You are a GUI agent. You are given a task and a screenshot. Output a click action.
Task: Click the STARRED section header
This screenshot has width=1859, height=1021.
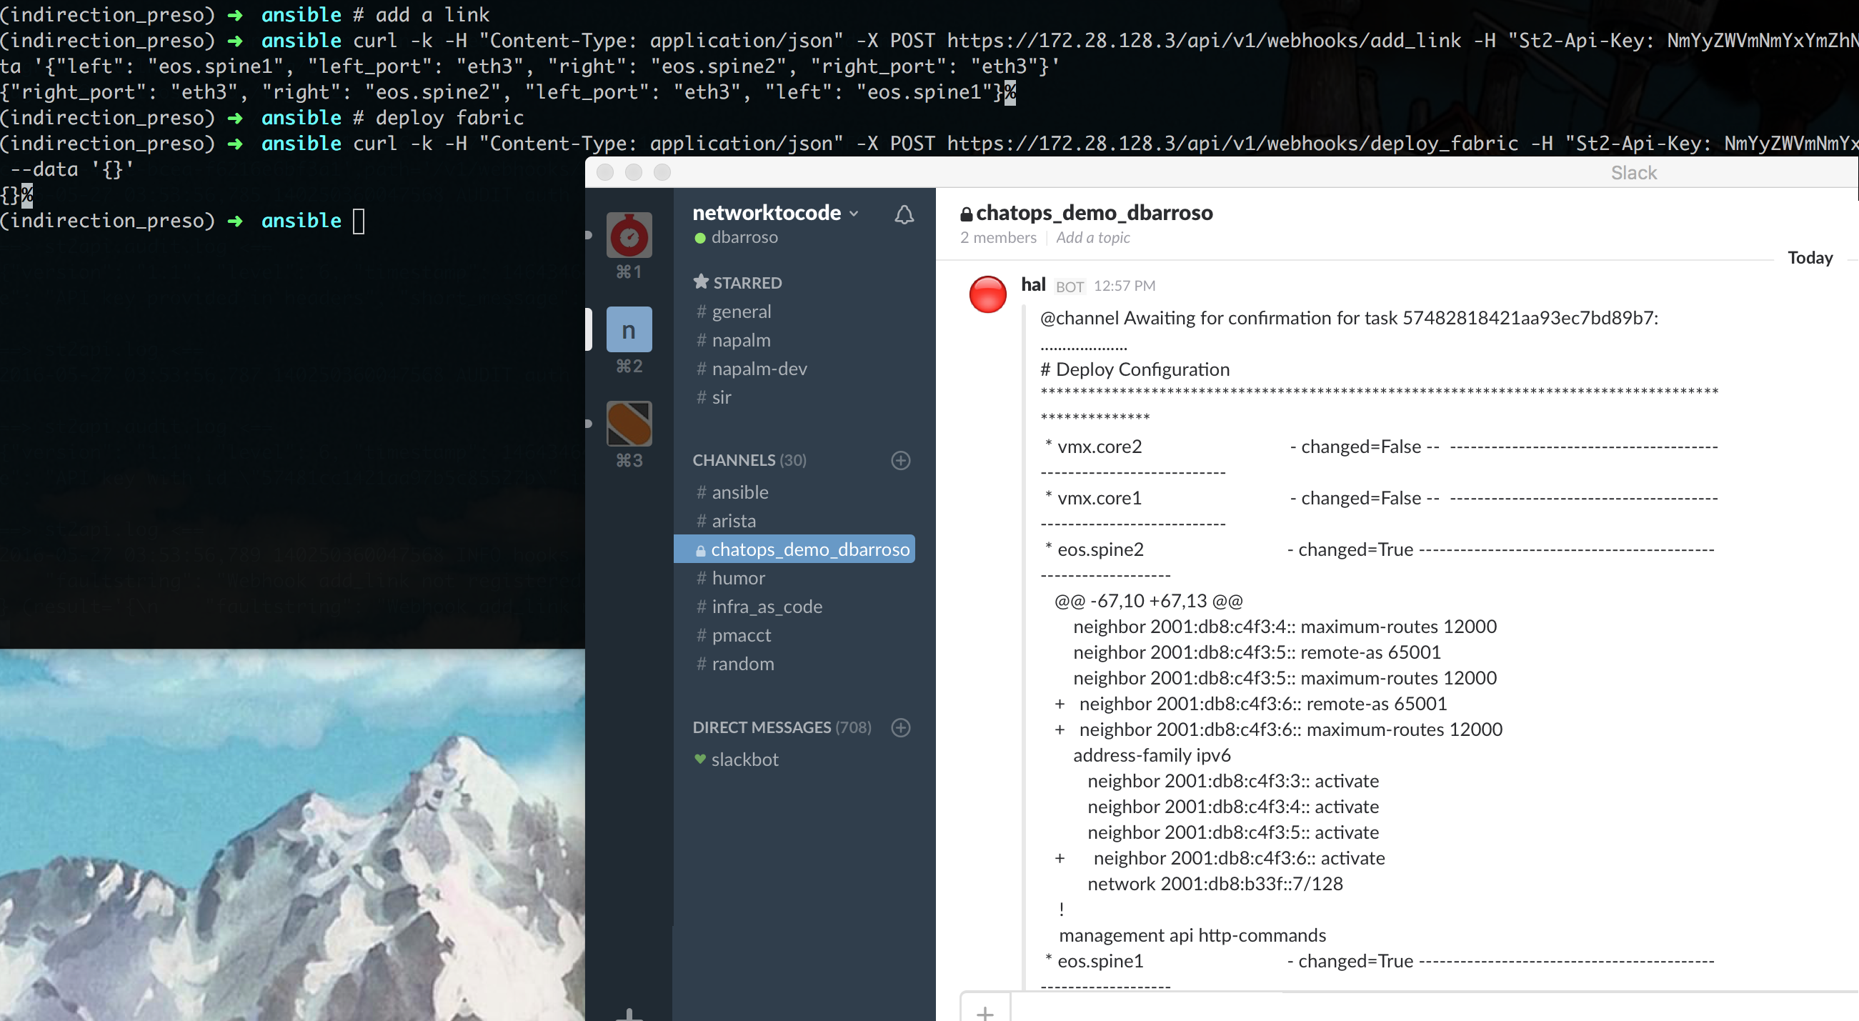coord(737,283)
